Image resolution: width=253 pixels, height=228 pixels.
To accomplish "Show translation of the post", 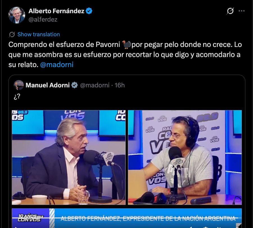I will click(x=39, y=34).
